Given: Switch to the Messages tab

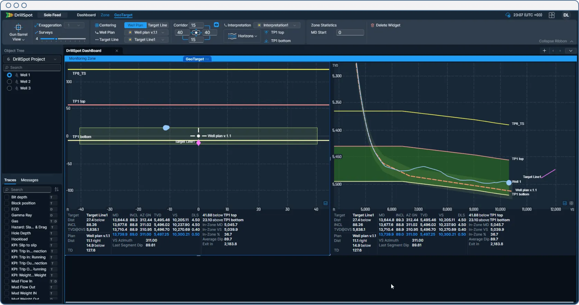Looking at the screenshot, I should (29, 180).
